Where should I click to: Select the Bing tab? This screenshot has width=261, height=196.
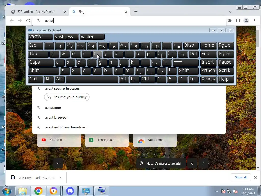coord(99,12)
